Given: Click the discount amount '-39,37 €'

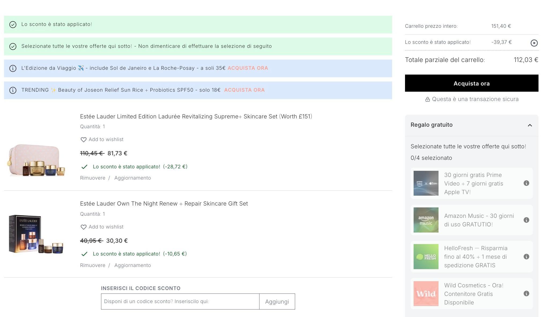Looking at the screenshot, I should [x=502, y=42].
